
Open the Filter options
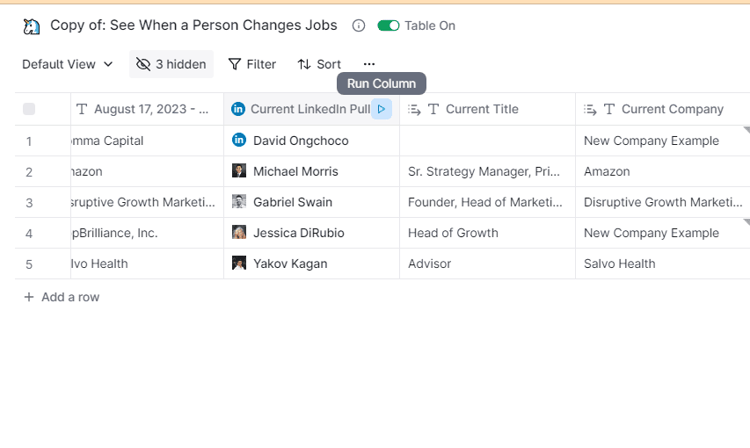pyautogui.click(x=252, y=64)
